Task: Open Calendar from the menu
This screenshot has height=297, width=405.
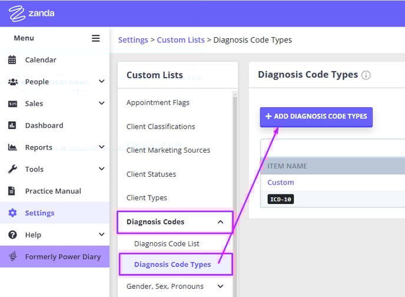Action: click(55, 60)
